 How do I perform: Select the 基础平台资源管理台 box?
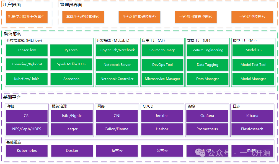click(x=83, y=17)
